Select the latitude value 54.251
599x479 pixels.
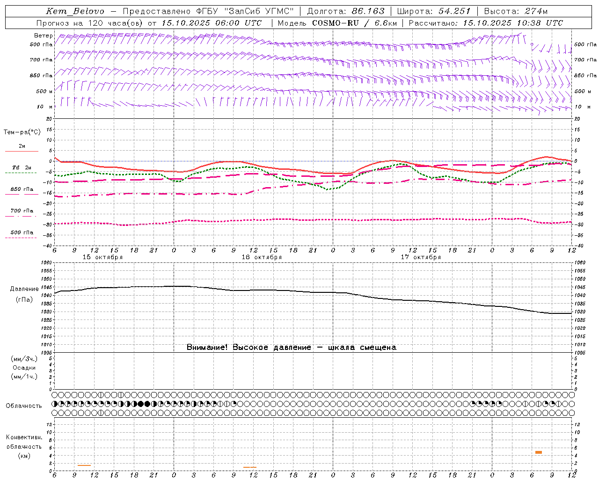454,11
